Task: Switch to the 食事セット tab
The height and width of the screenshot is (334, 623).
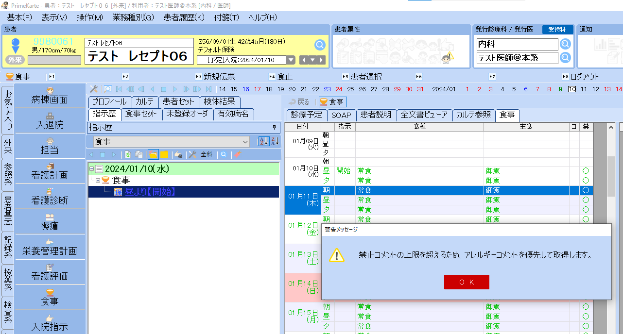Action: point(141,114)
